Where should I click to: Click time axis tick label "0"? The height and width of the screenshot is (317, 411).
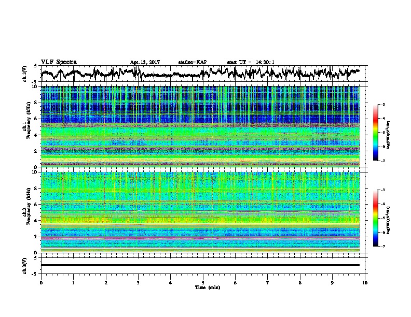click(x=41, y=283)
